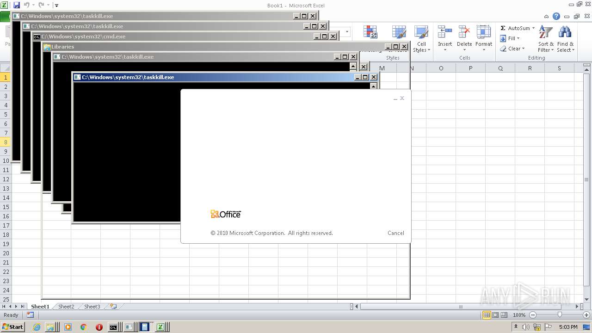
Task: Open Excel Help question mark icon
Action: [x=556, y=16]
